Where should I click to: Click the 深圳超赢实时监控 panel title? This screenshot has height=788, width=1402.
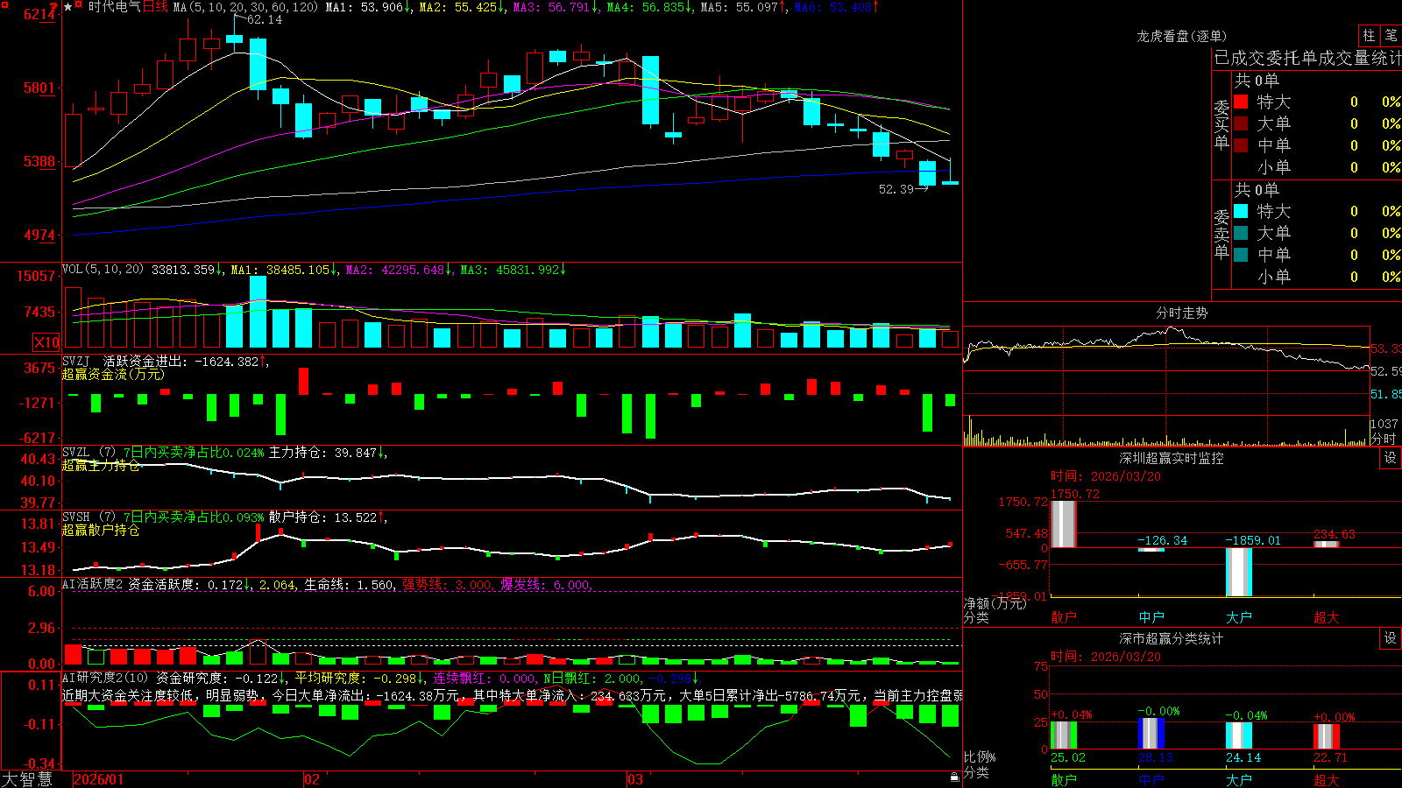1172,458
